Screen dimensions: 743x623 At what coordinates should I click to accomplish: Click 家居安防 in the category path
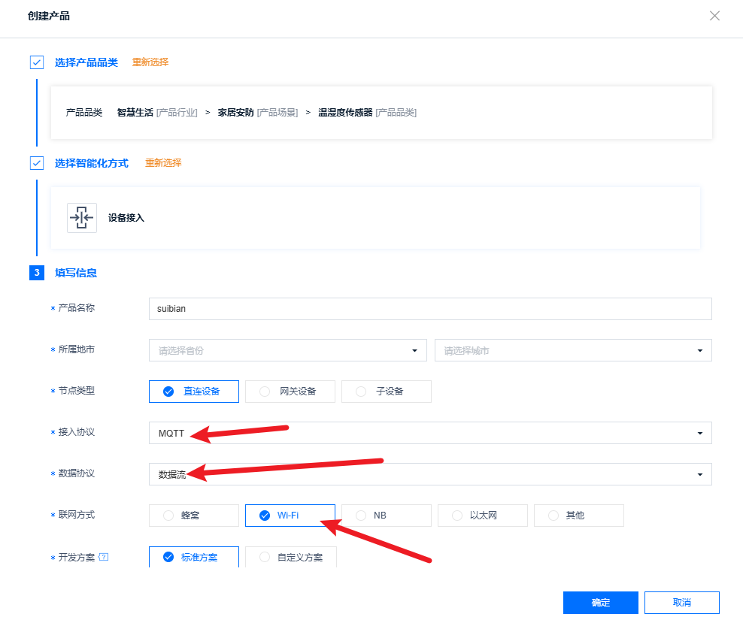[x=236, y=113]
